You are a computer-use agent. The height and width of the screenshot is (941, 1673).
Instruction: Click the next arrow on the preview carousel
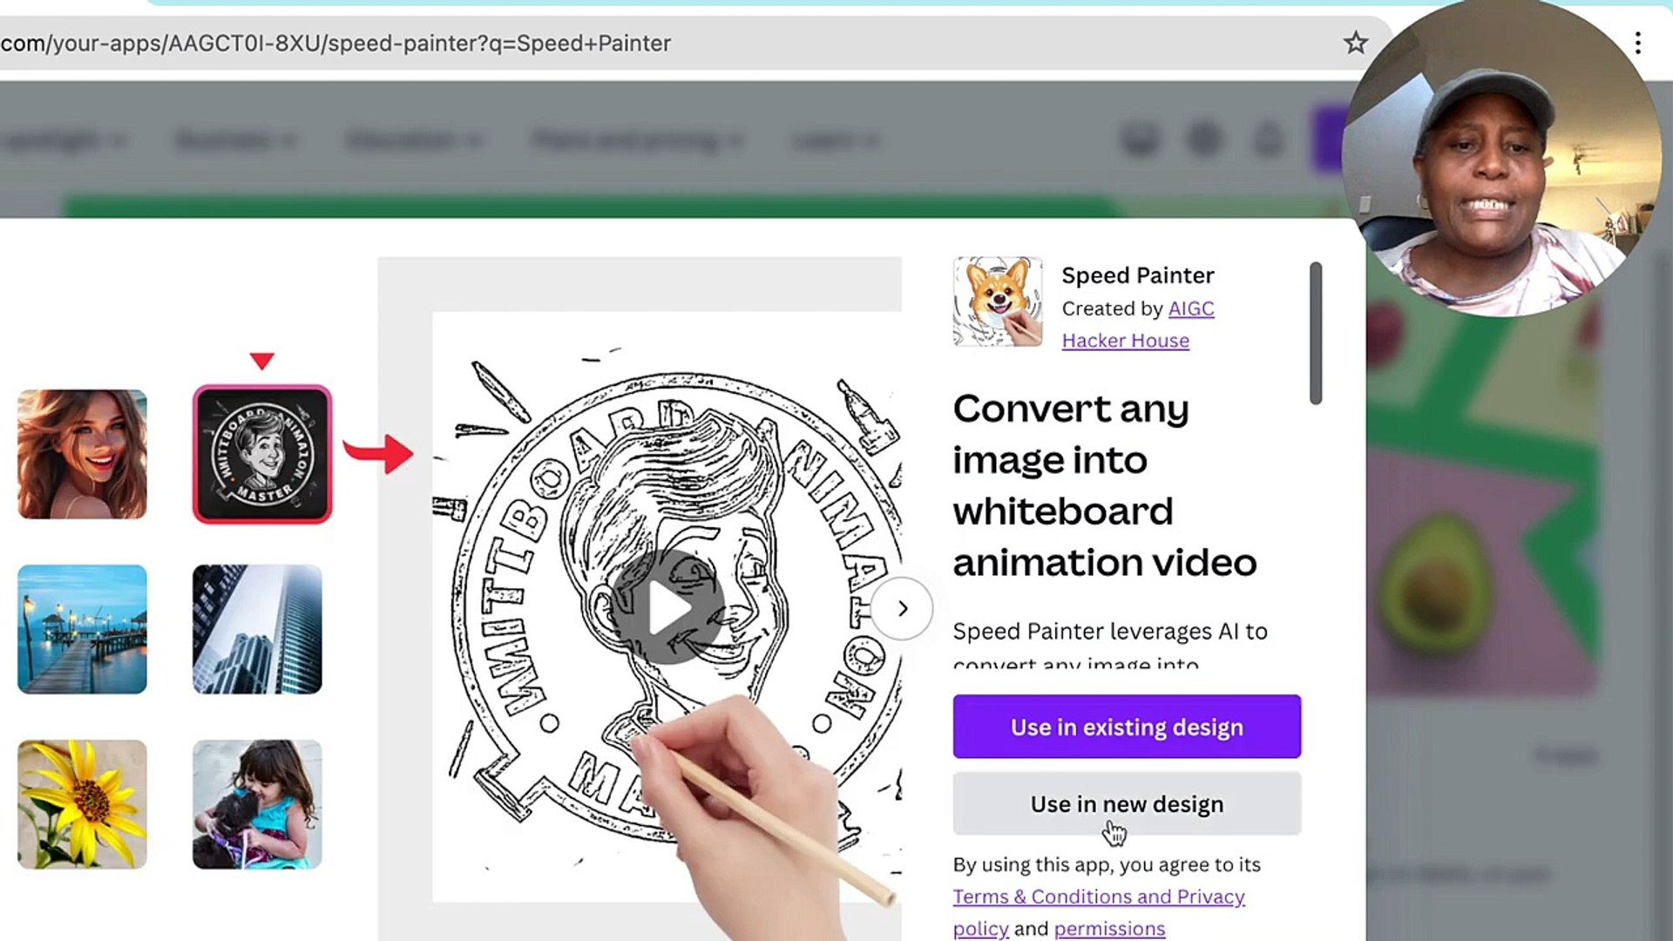click(902, 610)
